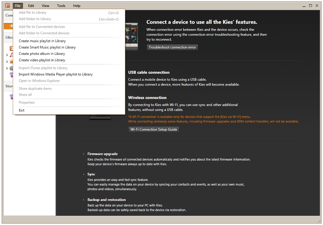This screenshot has height=225, width=323.
Task: Expand the Photos tree node arrow
Action: pos(7,62)
